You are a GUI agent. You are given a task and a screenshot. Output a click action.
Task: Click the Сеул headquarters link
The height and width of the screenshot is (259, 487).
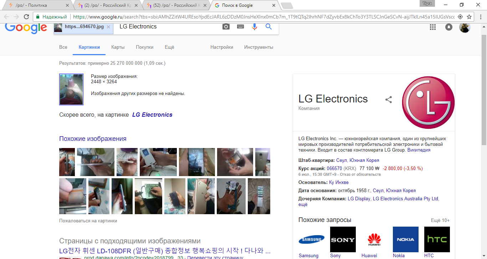[x=342, y=160]
